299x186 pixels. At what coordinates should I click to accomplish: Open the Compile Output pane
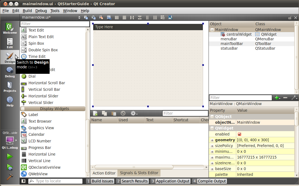tap(209, 181)
